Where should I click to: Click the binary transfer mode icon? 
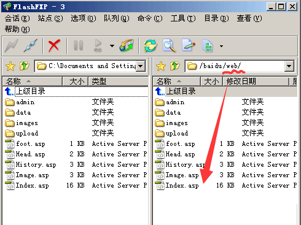click(x=207, y=45)
